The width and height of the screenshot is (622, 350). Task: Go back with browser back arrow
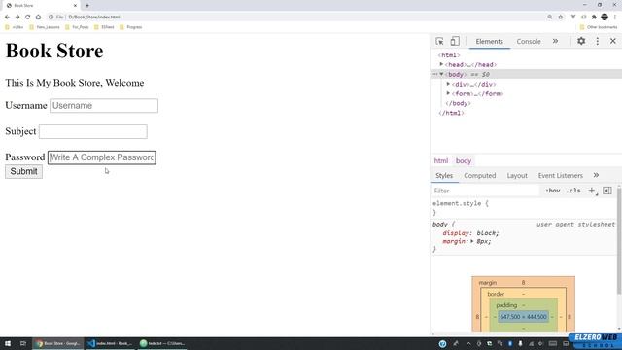tap(7, 17)
